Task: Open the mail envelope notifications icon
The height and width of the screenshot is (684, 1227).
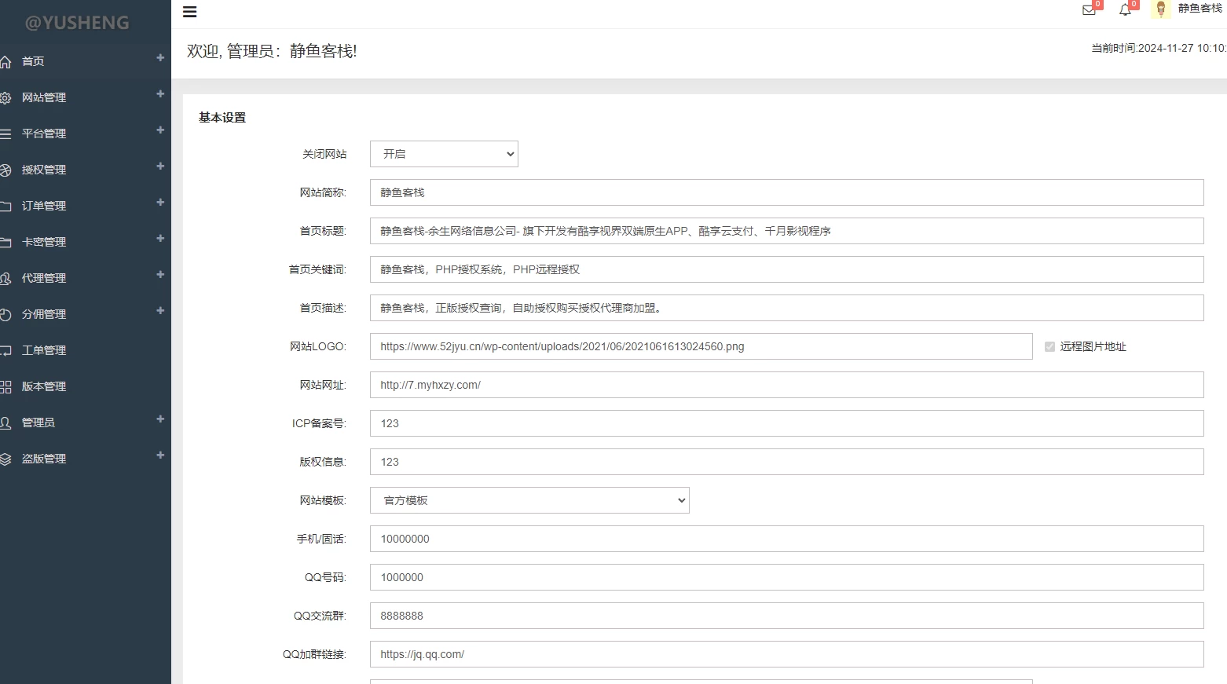Action: coord(1089,10)
